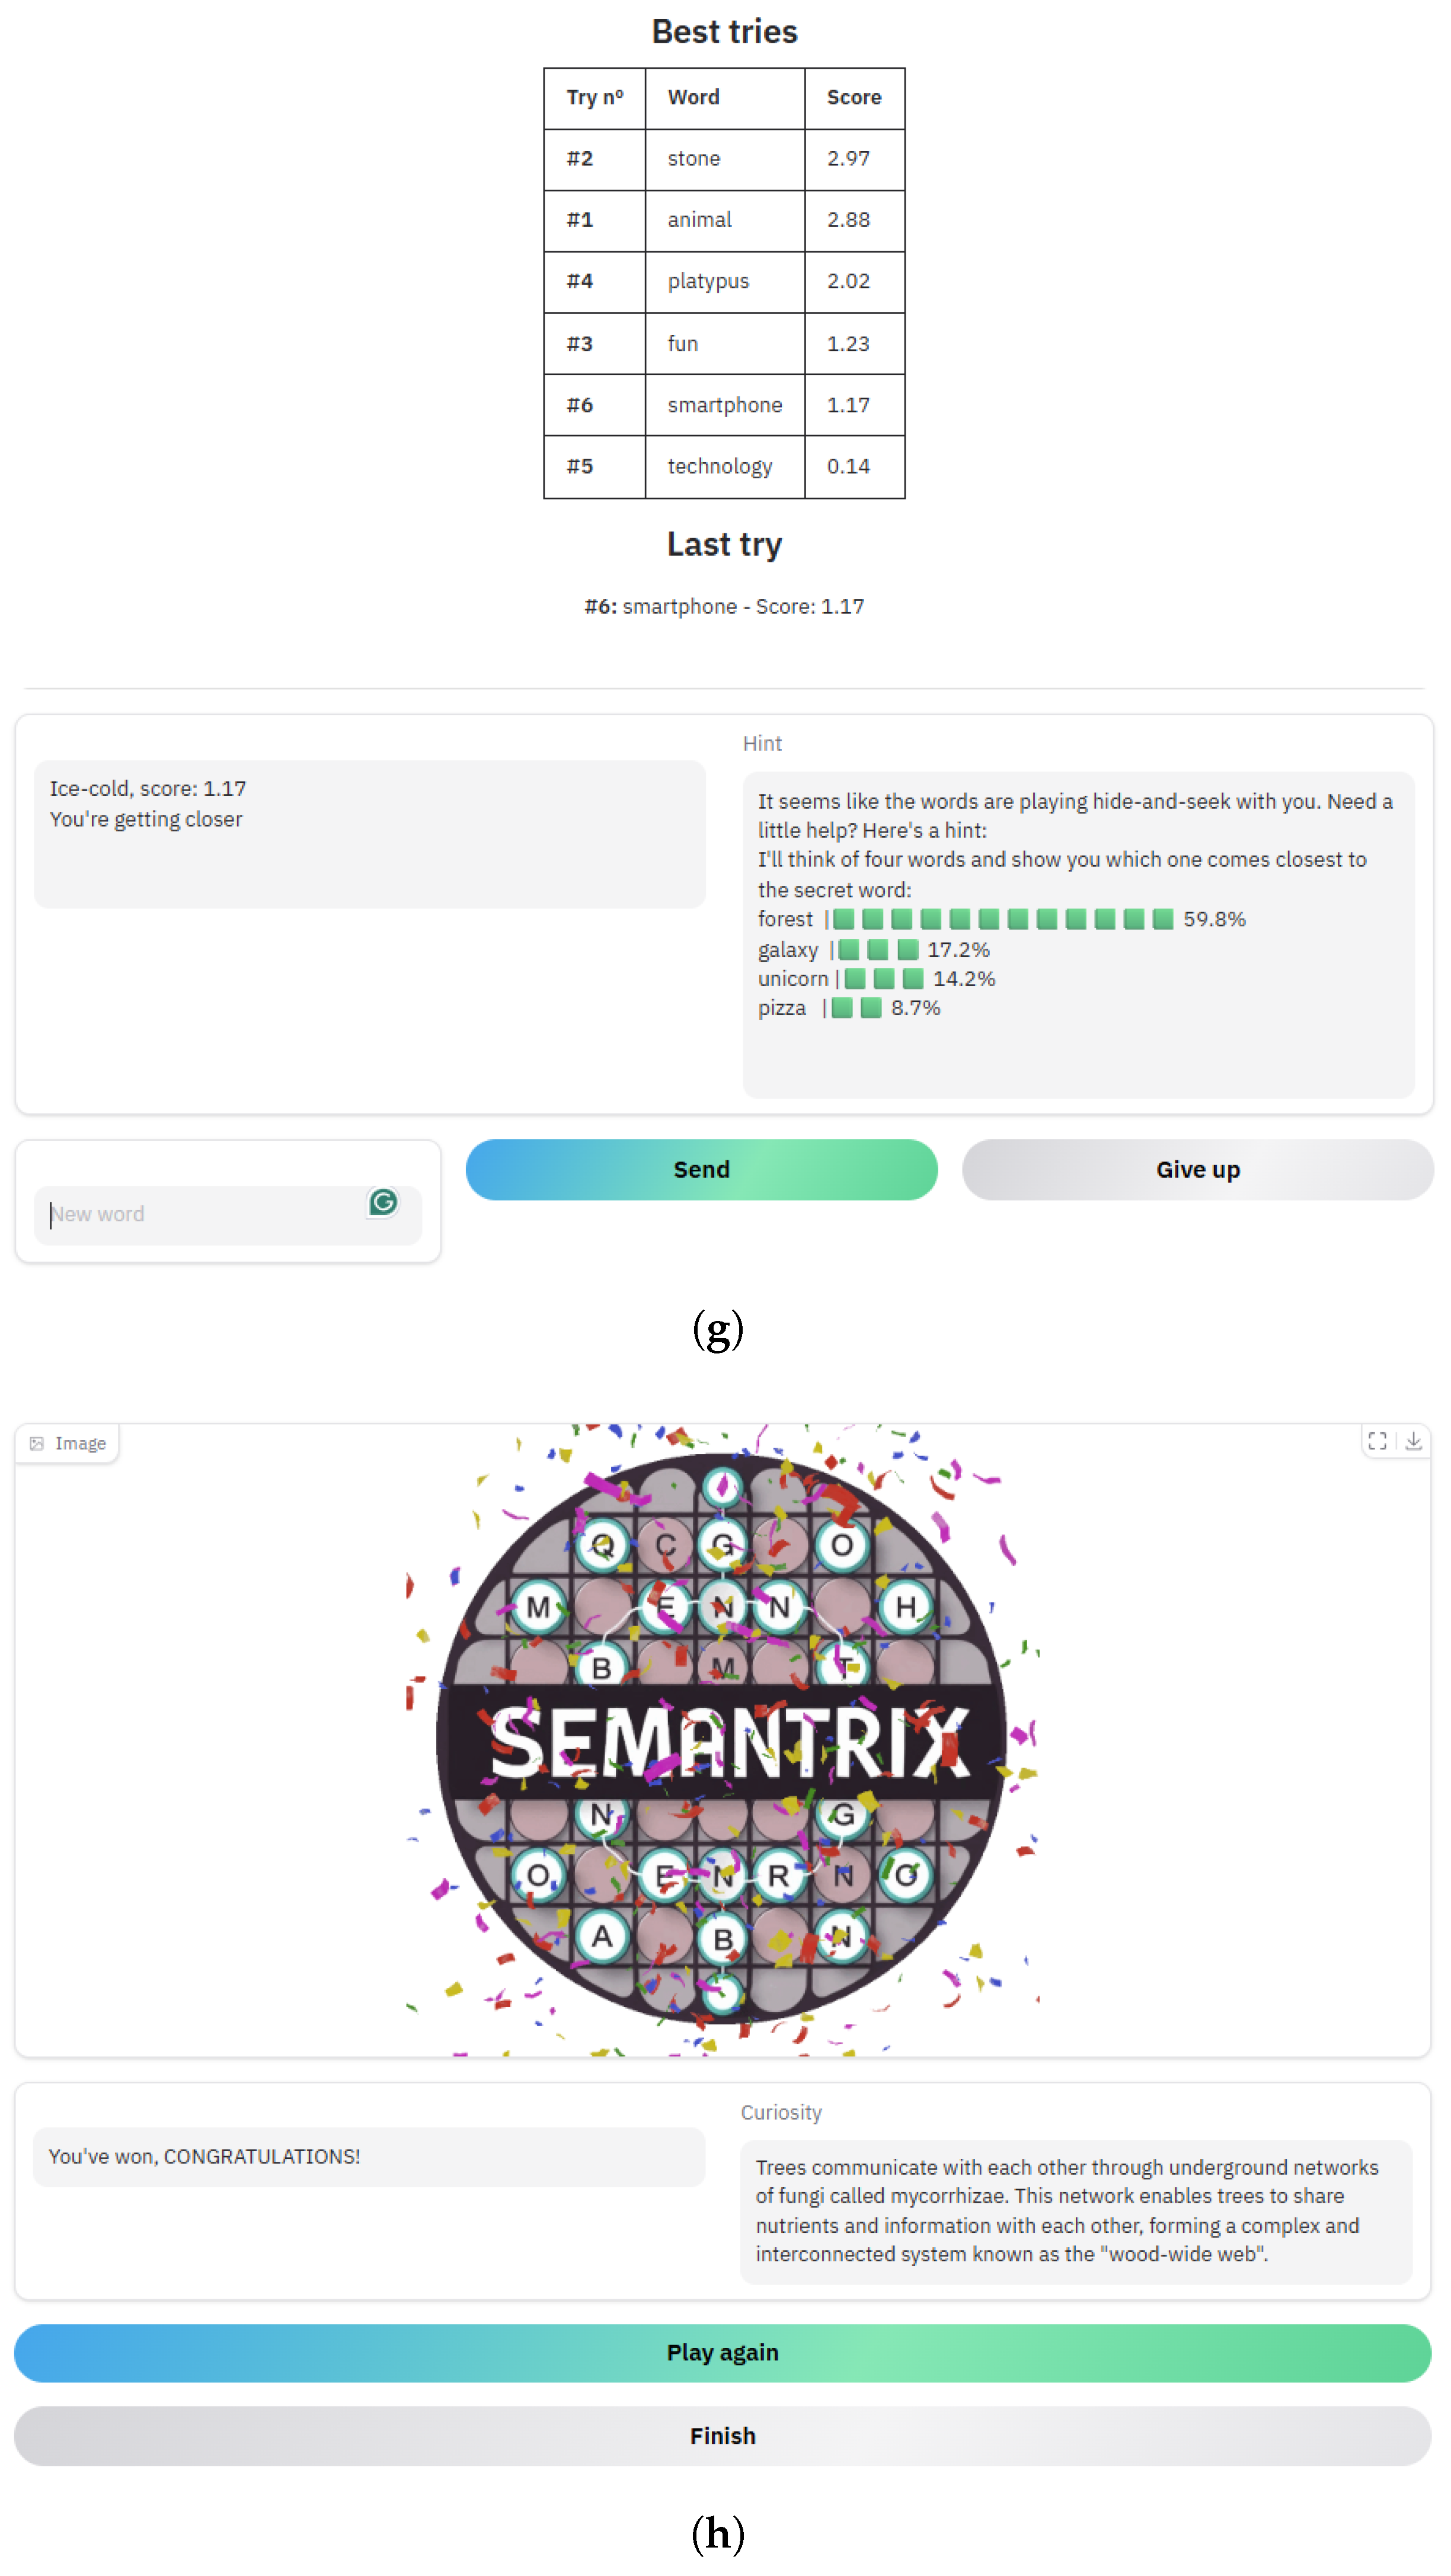Screen dimensions: 1451x2576
Task: Click the Try number column header
Action: (594, 98)
